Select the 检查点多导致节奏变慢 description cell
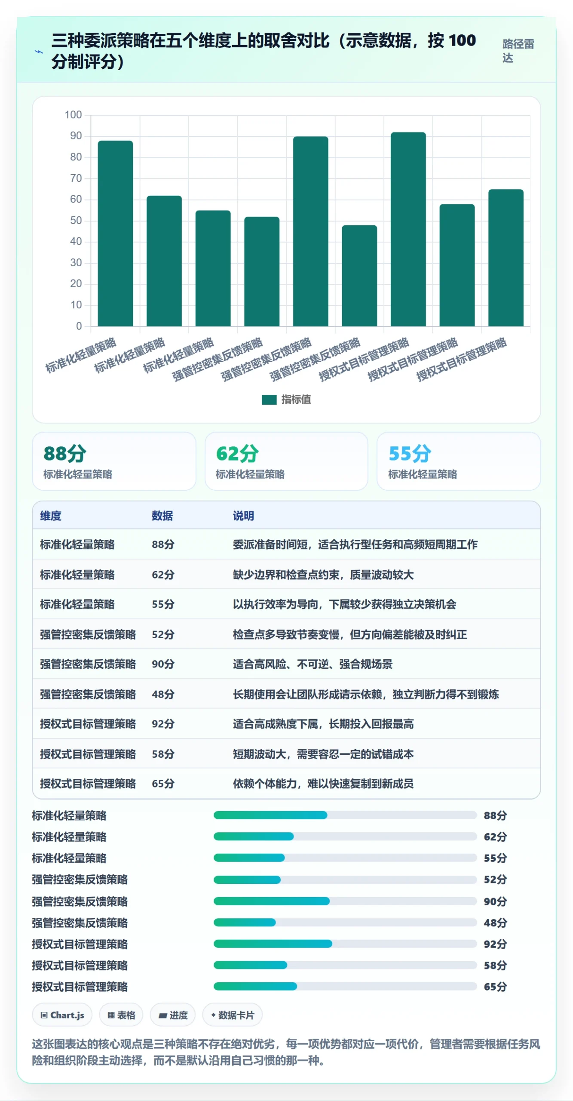The width and height of the screenshot is (573, 1101). click(x=350, y=634)
